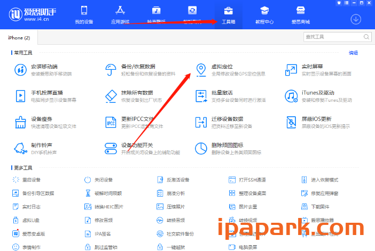Open 电脑录屏 (PC Screen Recording)
Screen dimensions: 375x251
(243, 247)
